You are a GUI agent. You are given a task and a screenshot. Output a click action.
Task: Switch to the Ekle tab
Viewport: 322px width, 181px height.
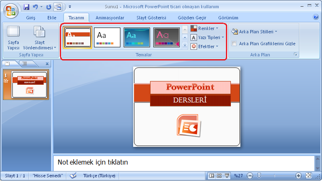click(52, 18)
